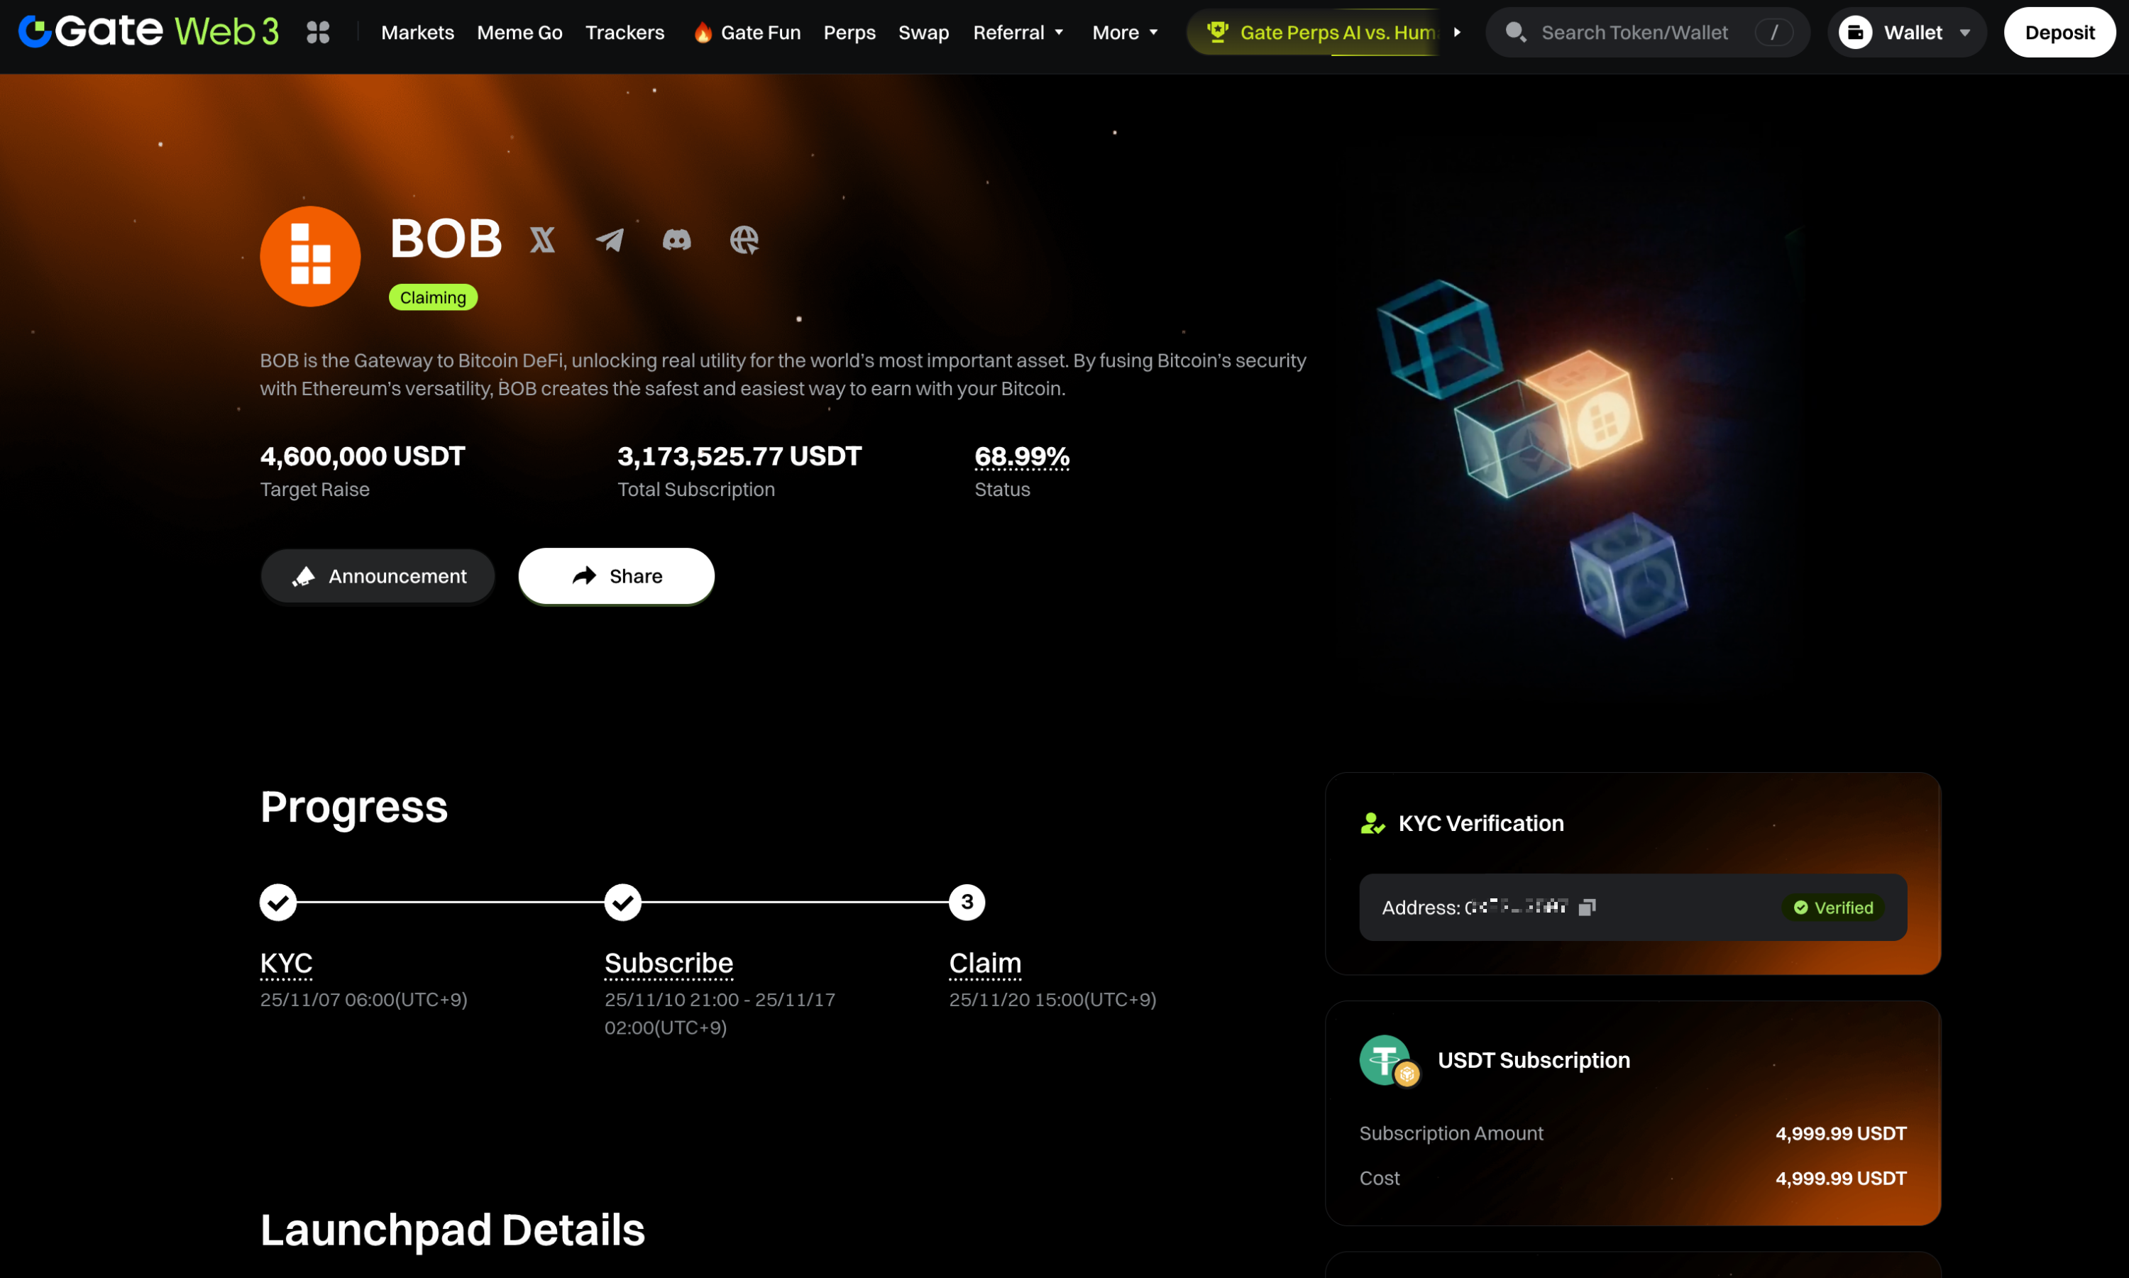
Task: Copy the KYC wallet address
Action: [x=1588, y=907]
